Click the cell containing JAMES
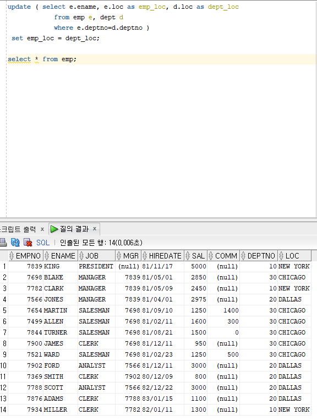 pyautogui.click(x=61, y=343)
